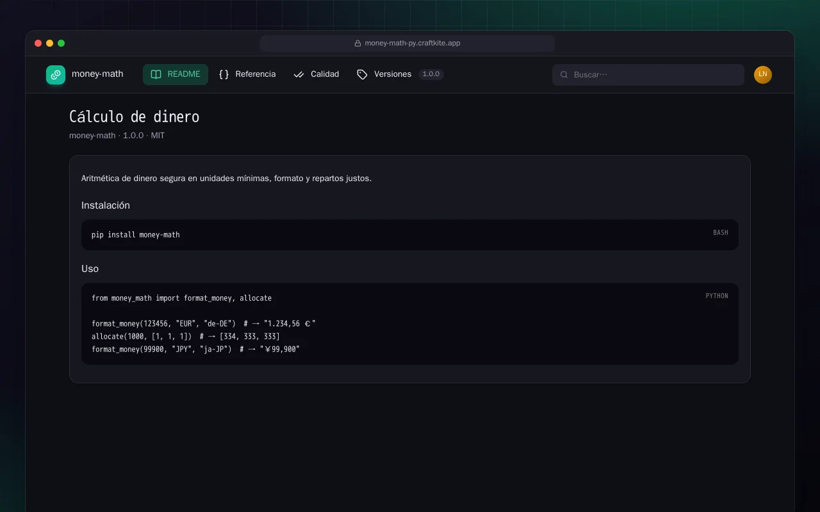Click the Uso section heading
This screenshot has height=512, width=820.
[90, 269]
